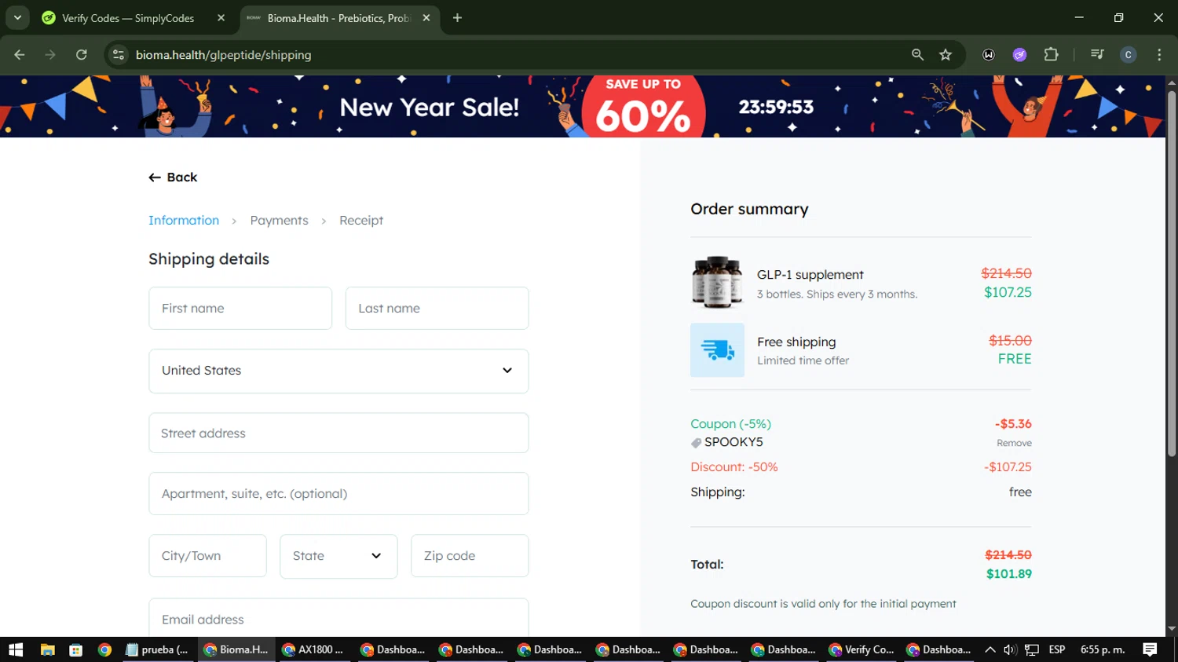Click the bioma.health address bar URL
Viewport: 1178px width, 662px height.
point(223,55)
